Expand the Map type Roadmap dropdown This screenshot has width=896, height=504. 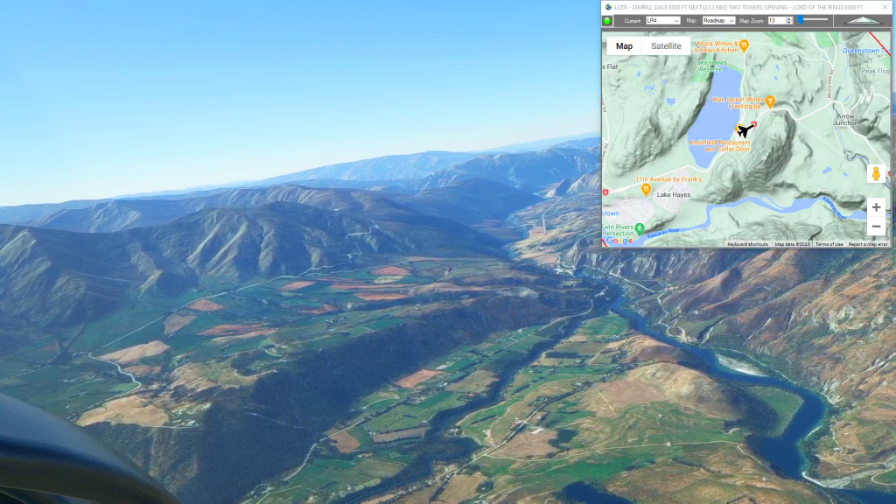point(718,20)
